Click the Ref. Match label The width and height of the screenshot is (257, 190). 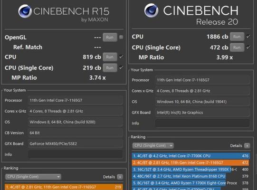coord(28,47)
